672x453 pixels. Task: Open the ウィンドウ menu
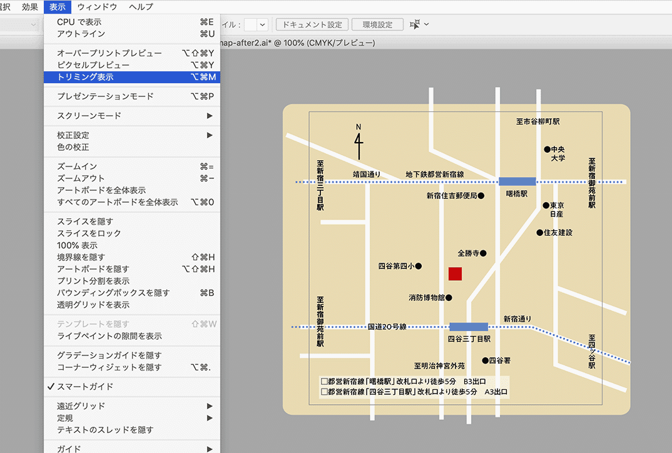click(97, 7)
